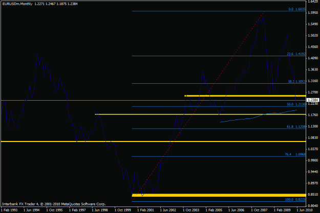Click the 1.5490 price axis label
The width and height of the screenshot is (320, 213).
point(313,24)
